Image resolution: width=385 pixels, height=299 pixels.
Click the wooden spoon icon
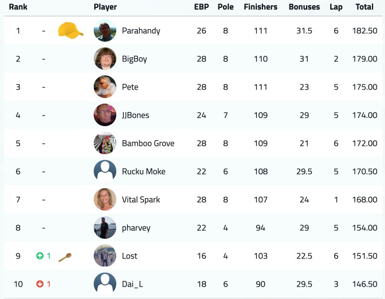[65, 257]
